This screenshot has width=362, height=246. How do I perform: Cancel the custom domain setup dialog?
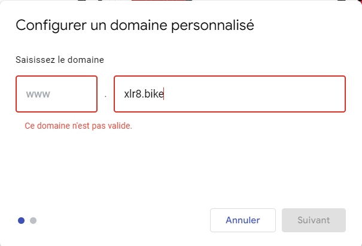(x=242, y=220)
